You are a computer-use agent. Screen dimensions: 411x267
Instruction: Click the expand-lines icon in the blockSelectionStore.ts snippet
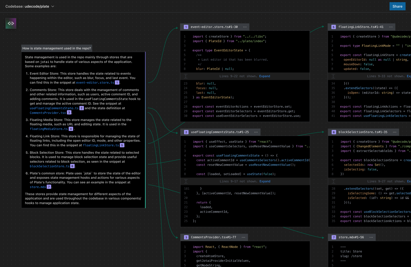333,181
